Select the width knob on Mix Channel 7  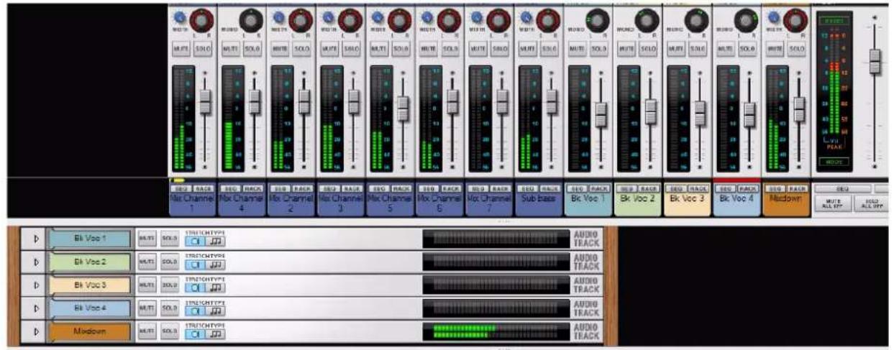tap(476, 16)
